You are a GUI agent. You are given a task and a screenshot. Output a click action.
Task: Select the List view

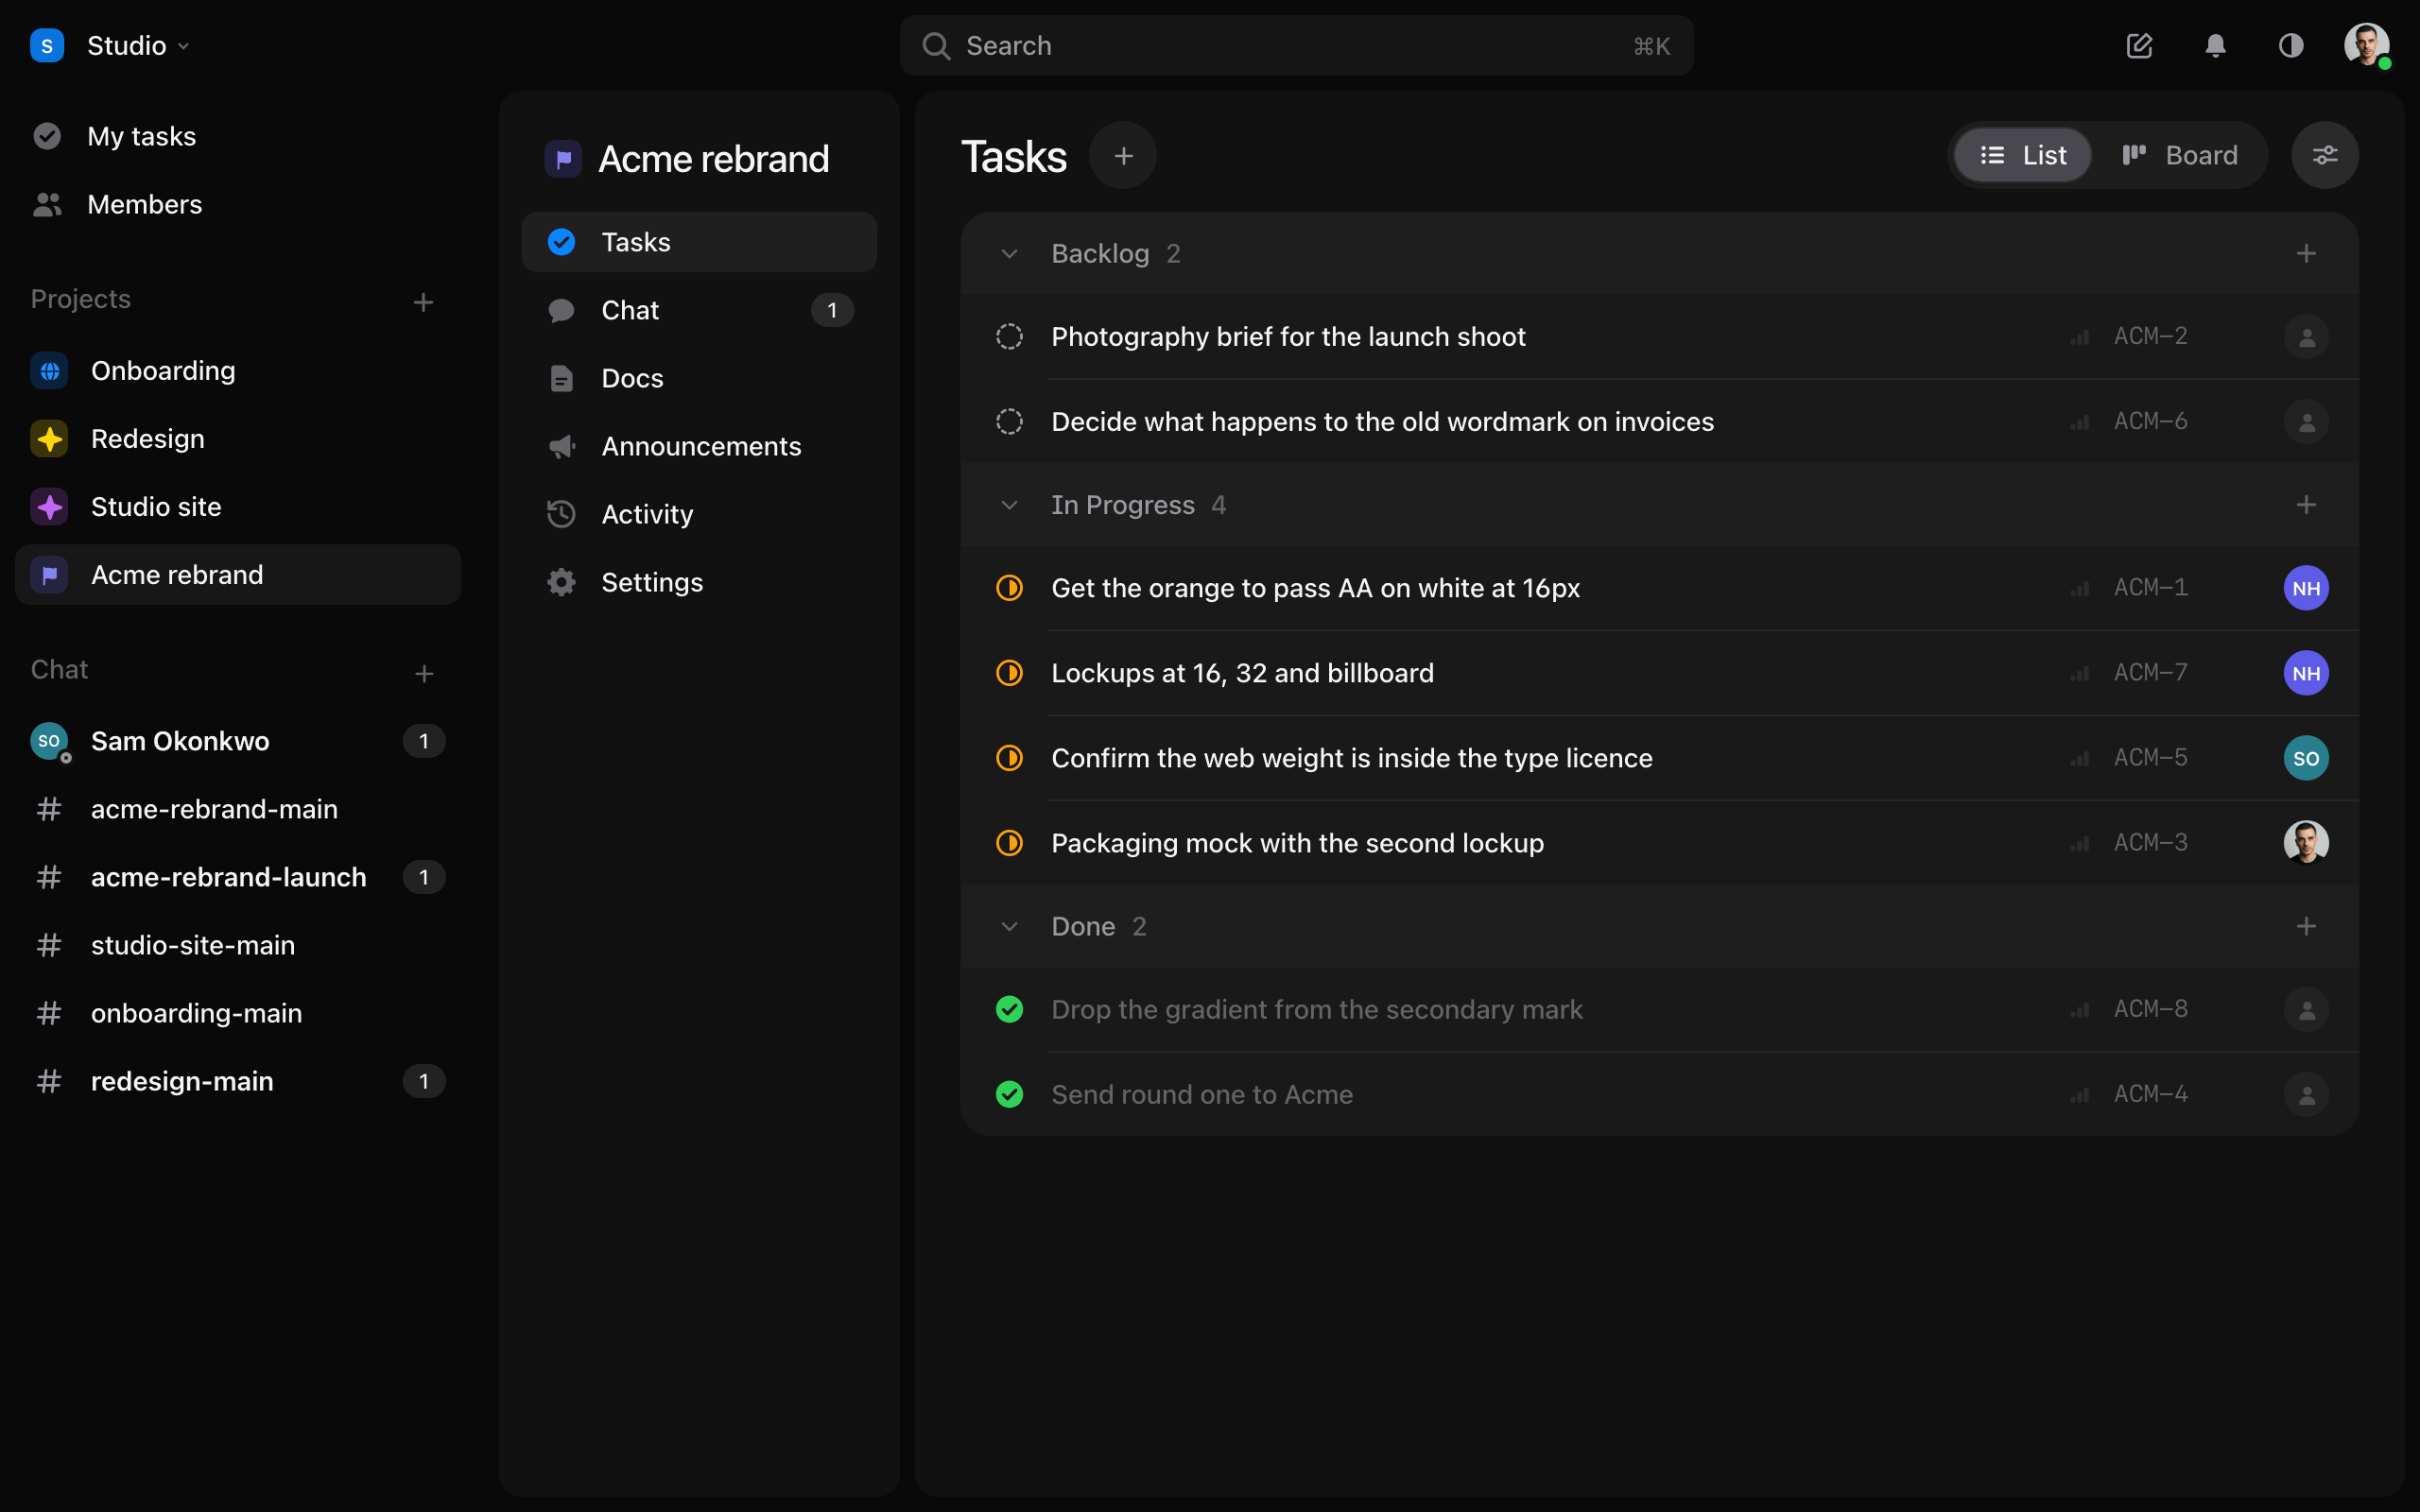click(x=2022, y=155)
